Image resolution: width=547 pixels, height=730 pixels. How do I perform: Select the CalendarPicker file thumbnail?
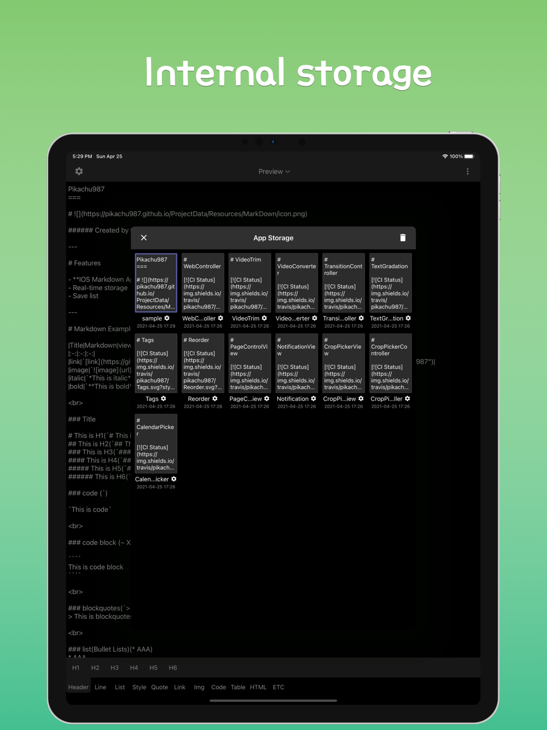pyautogui.click(x=156, y=444)
